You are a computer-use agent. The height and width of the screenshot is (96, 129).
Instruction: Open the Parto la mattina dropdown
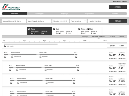[x=78, y=21]
